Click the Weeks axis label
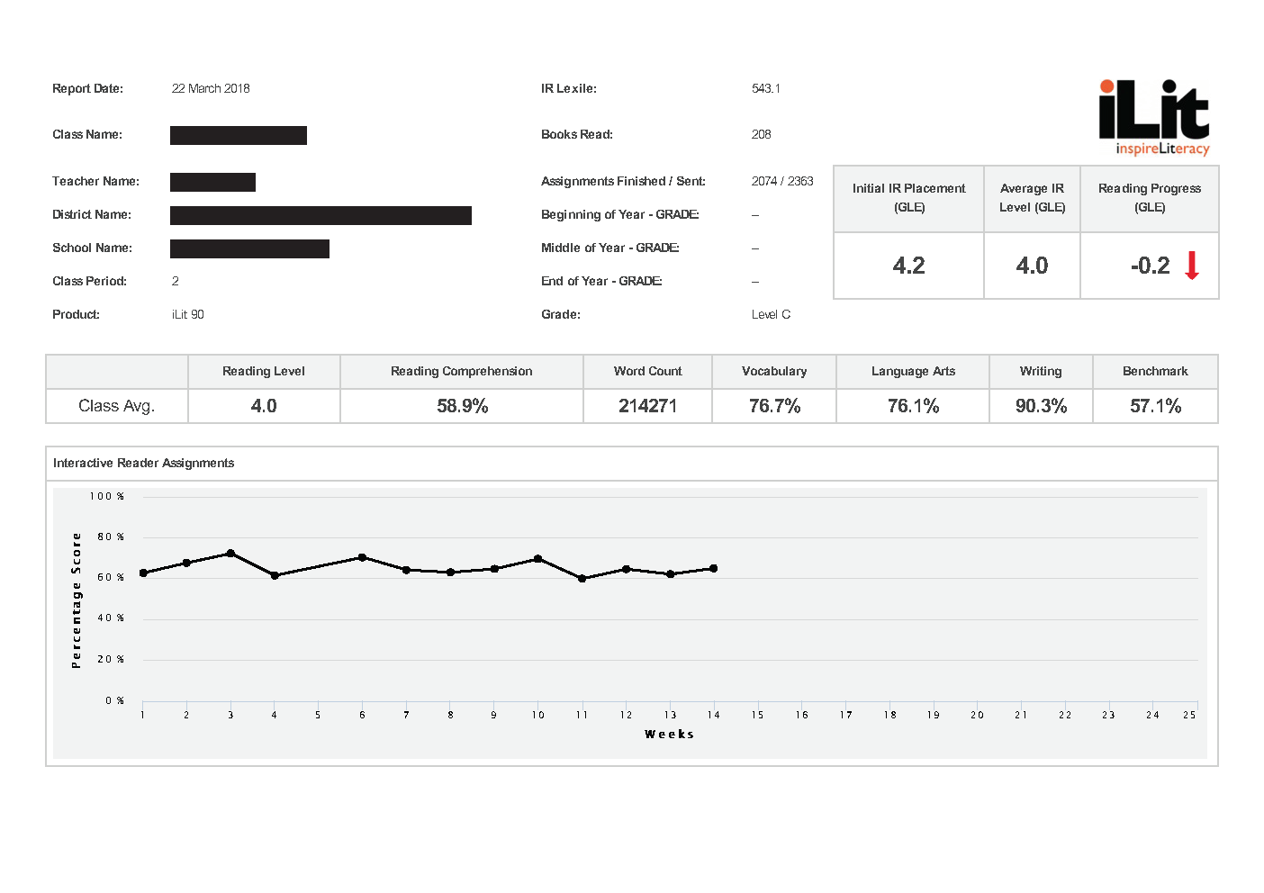 tap(670, 734)
